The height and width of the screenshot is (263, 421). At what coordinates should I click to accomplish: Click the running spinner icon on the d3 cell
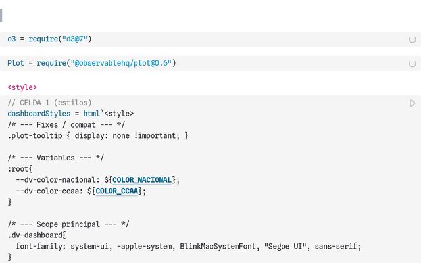pyautogui.click(x=412, y=39)
